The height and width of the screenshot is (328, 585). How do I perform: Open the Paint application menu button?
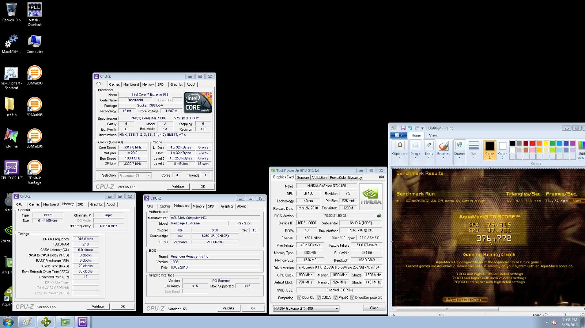[x=399, y=135]
